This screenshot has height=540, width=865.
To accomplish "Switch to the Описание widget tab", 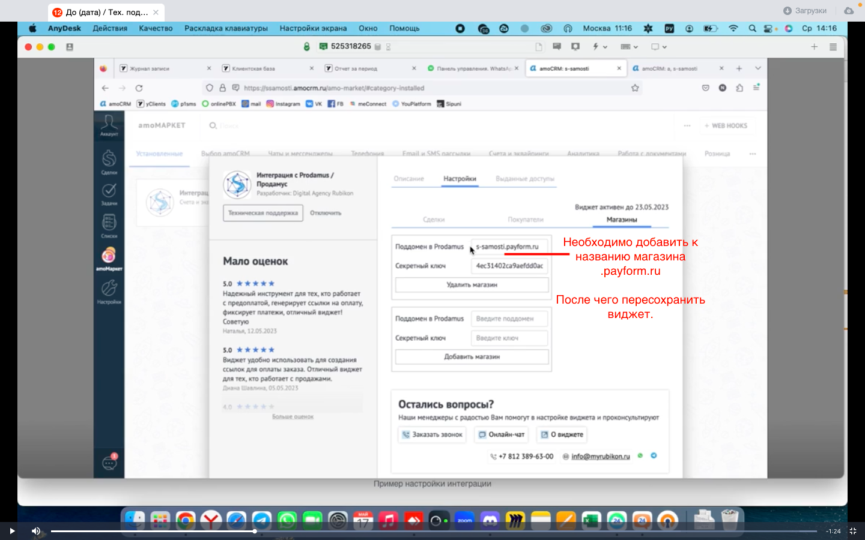I will coord(409,179).
